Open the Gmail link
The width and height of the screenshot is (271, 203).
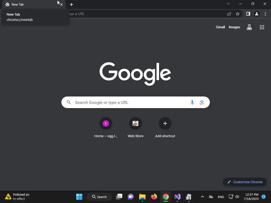point(220,27)
